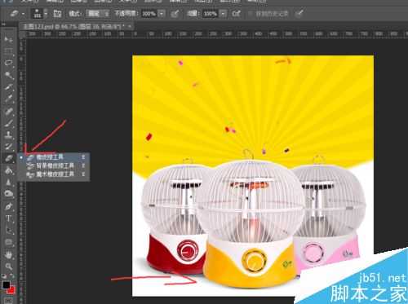This screenshot has width=408, height=304.
Task: Open the Opacity slider dropdown arrow
Action: pos(162,13)
